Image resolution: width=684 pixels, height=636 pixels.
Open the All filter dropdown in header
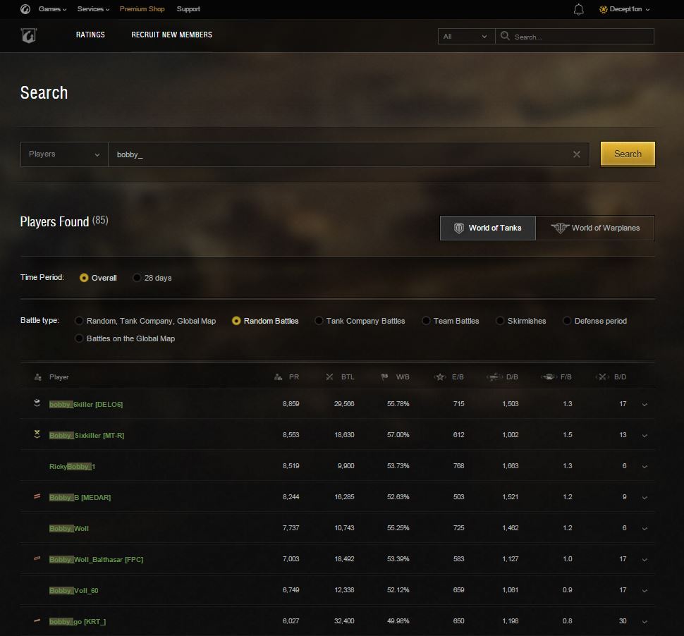pyautogui.click(x=465, y=37)
